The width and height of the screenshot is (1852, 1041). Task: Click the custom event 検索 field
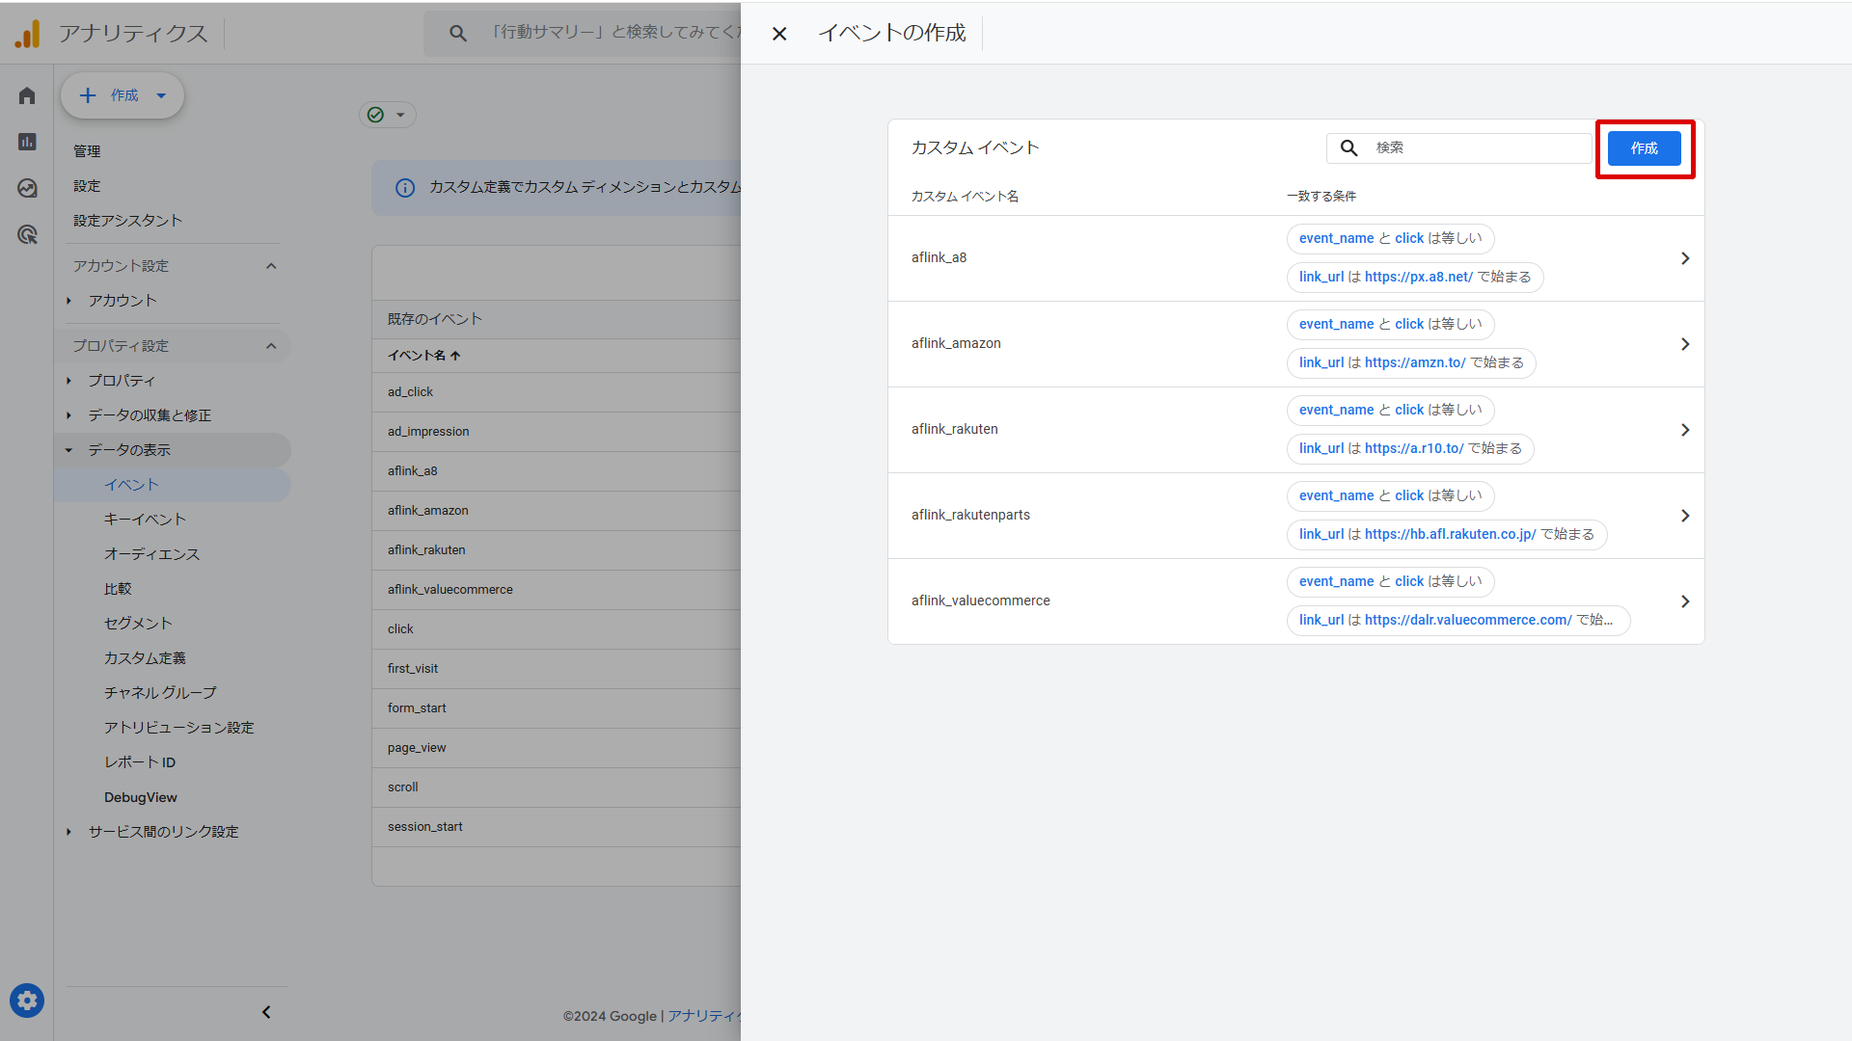(1476, 148)
